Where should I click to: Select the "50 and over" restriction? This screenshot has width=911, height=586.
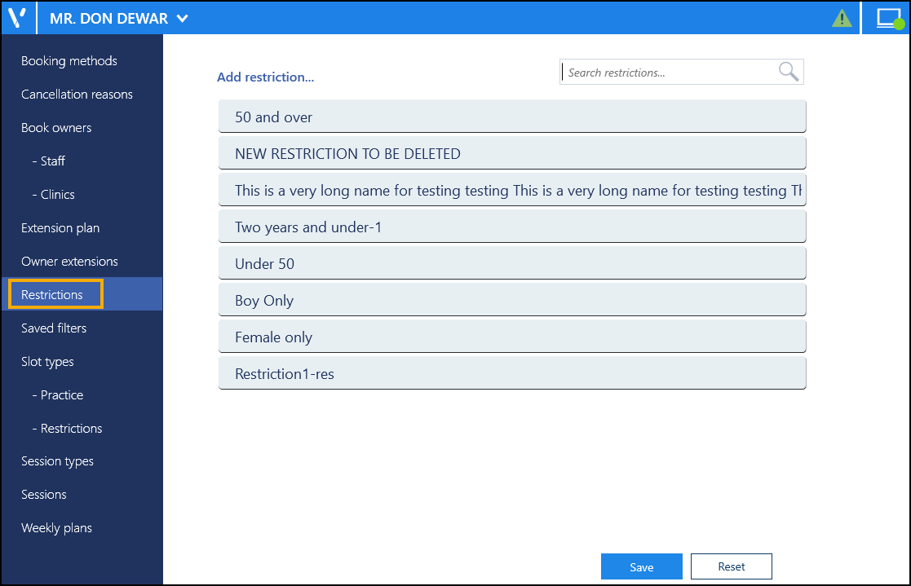click(512, 117)
